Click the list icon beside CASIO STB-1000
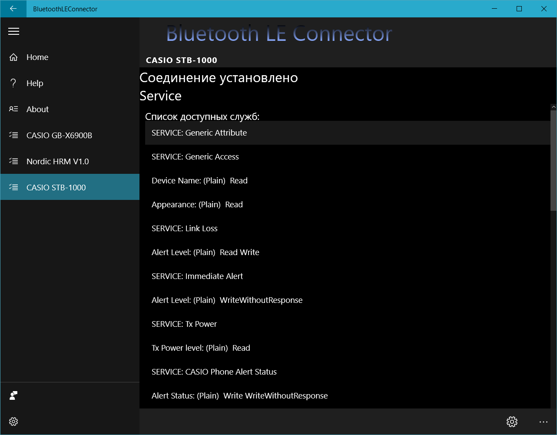The width and height of the screenshot is (557, 435). click(13, 187)
